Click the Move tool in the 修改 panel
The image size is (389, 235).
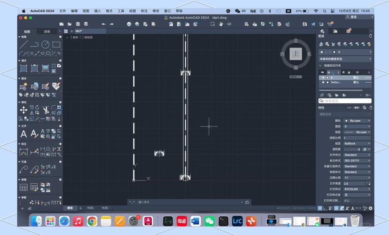point(23,110)
